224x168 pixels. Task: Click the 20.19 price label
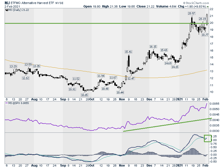202,19
